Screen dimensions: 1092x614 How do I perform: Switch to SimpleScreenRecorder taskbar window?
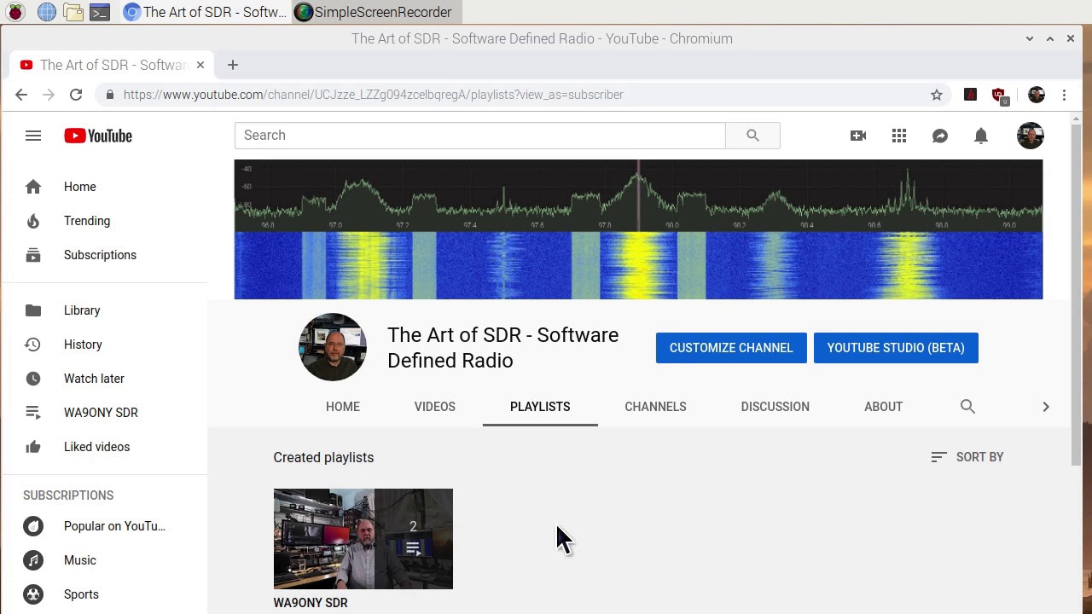tap(376, 12)
